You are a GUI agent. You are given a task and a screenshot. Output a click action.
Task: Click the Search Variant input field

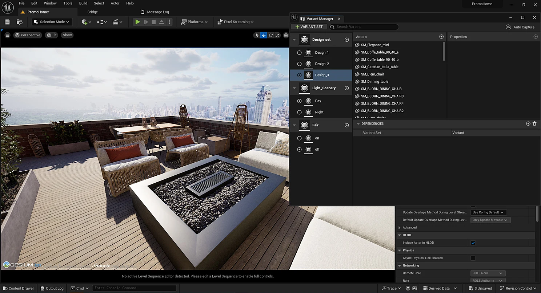[x=364, y=27]
